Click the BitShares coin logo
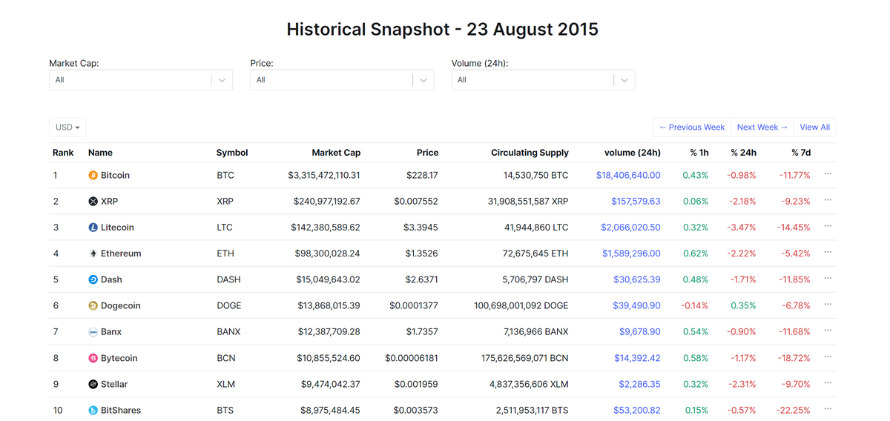The height and width of the screenshot is (421, 890). coord(93,411)
